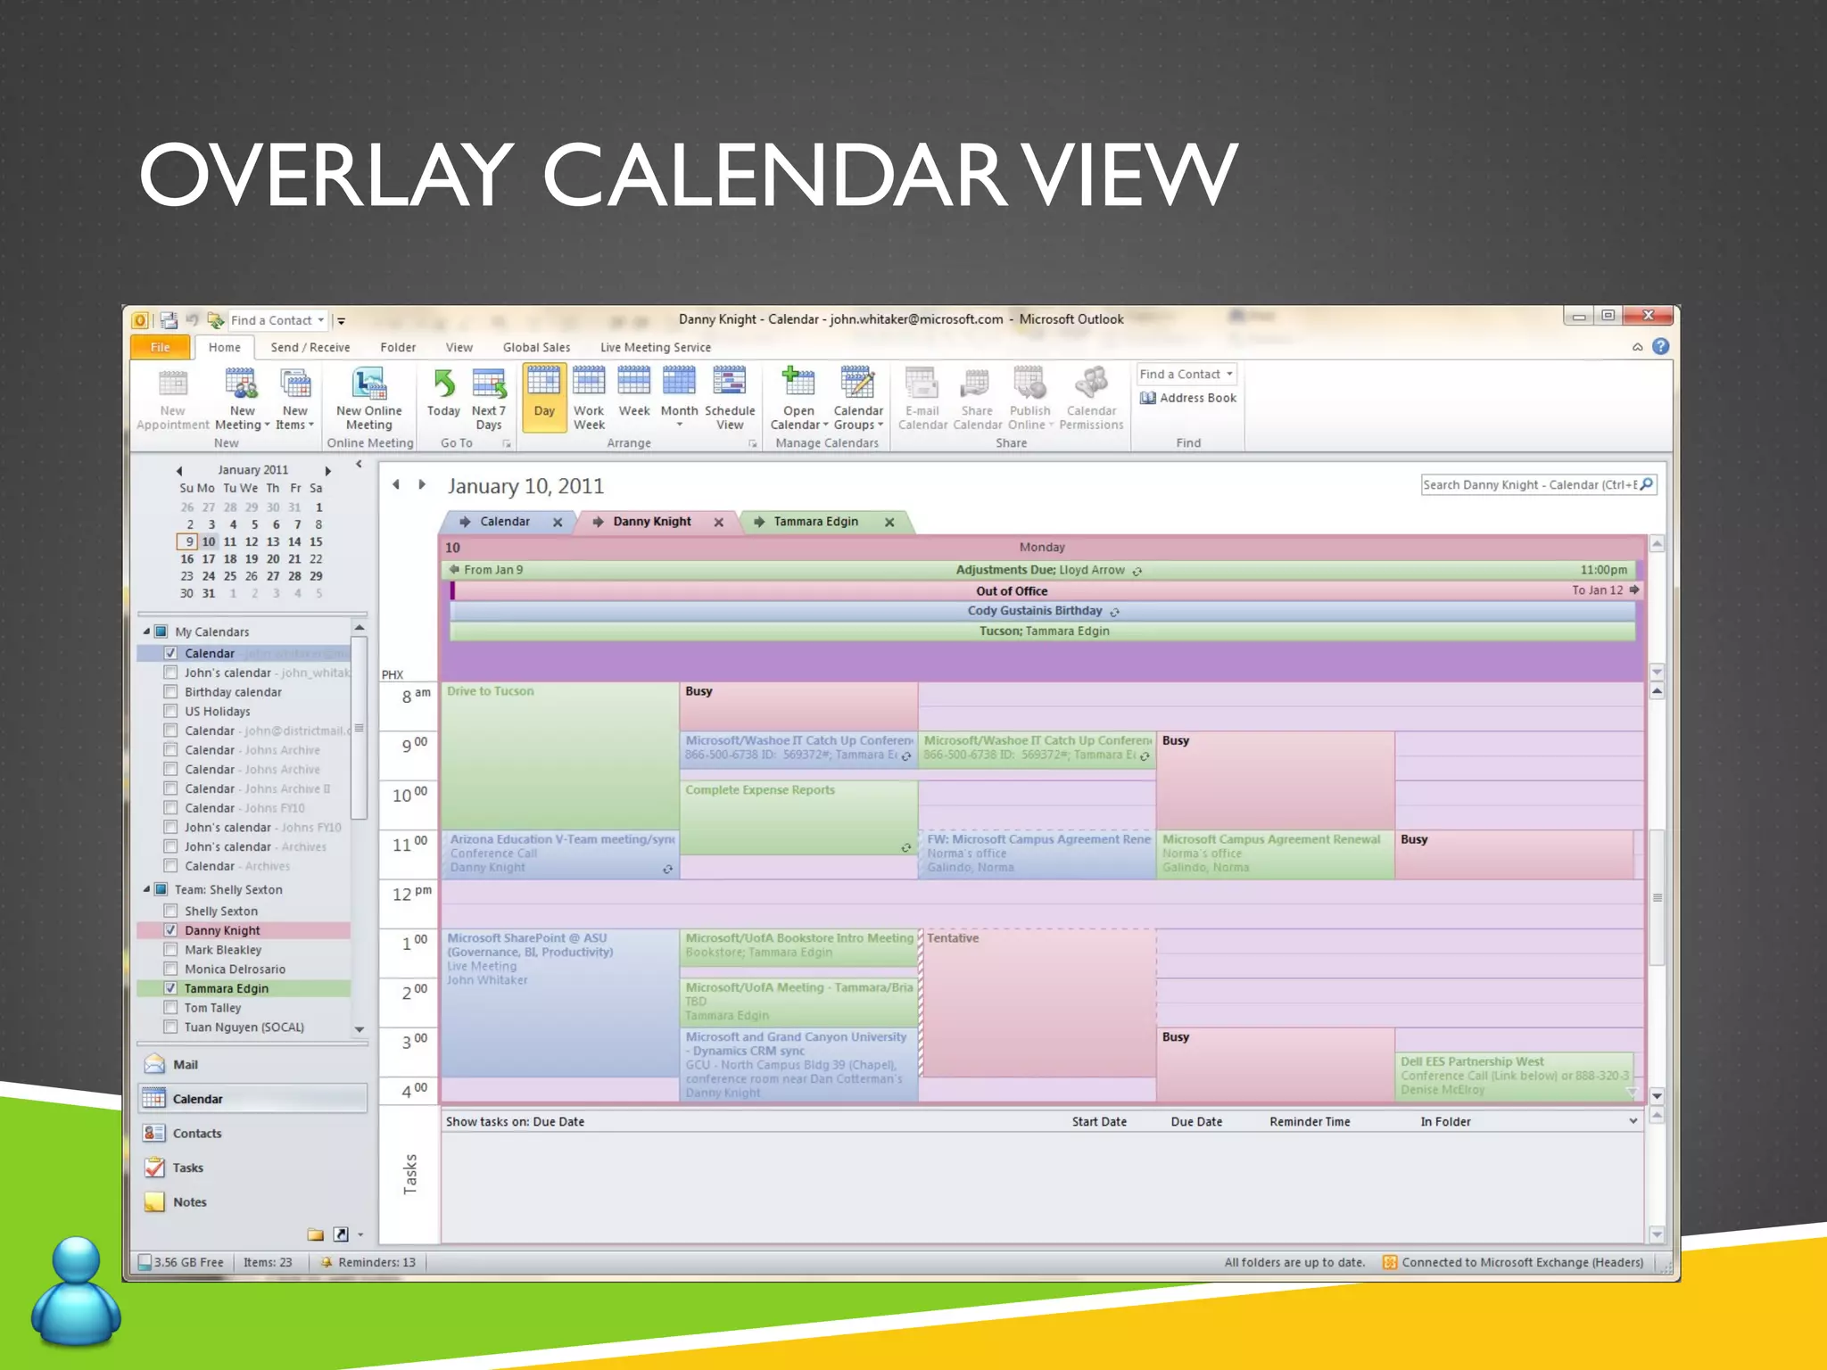The width and height of the screenshot is (1827, 1370).
Task: Open the task list column options dropdown
Action: [1633, 1121]
